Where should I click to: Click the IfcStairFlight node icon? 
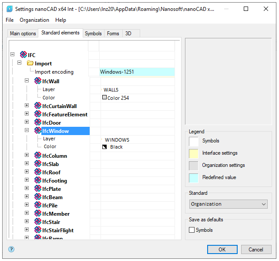pos(38,230)
